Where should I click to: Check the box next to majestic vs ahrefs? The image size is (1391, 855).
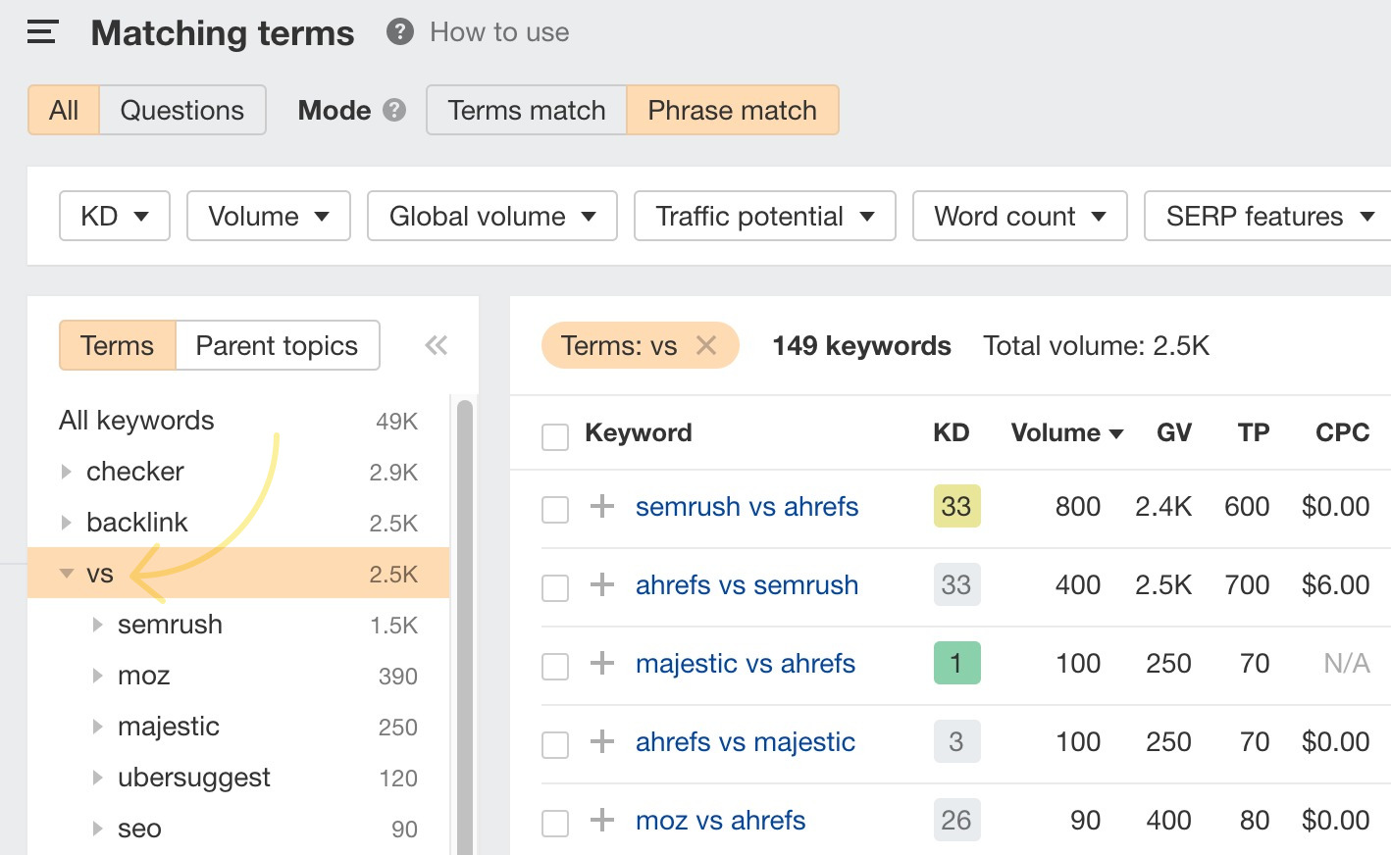555,665
